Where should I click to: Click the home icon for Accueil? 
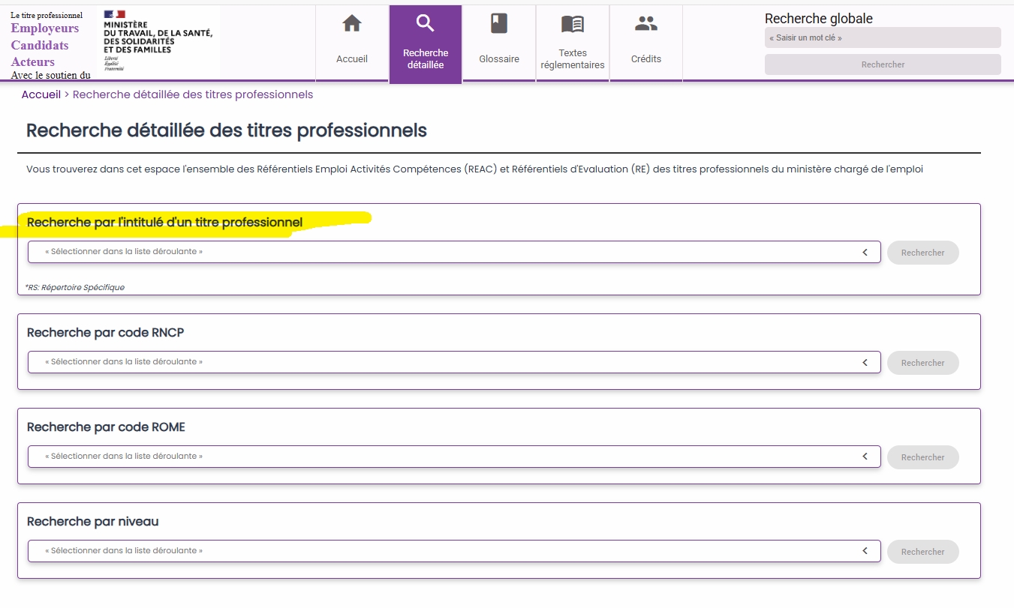point(351,24)
